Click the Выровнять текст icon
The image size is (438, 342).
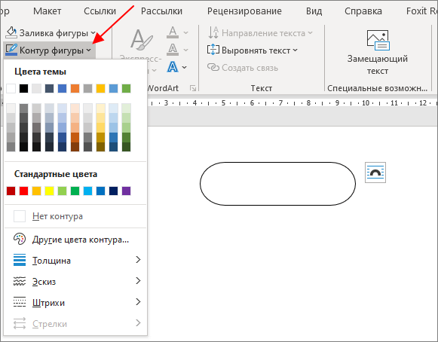213,50
